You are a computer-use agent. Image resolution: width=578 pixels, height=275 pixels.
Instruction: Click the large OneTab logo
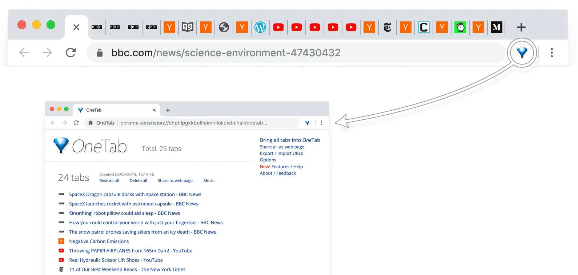tap(90, 146)
